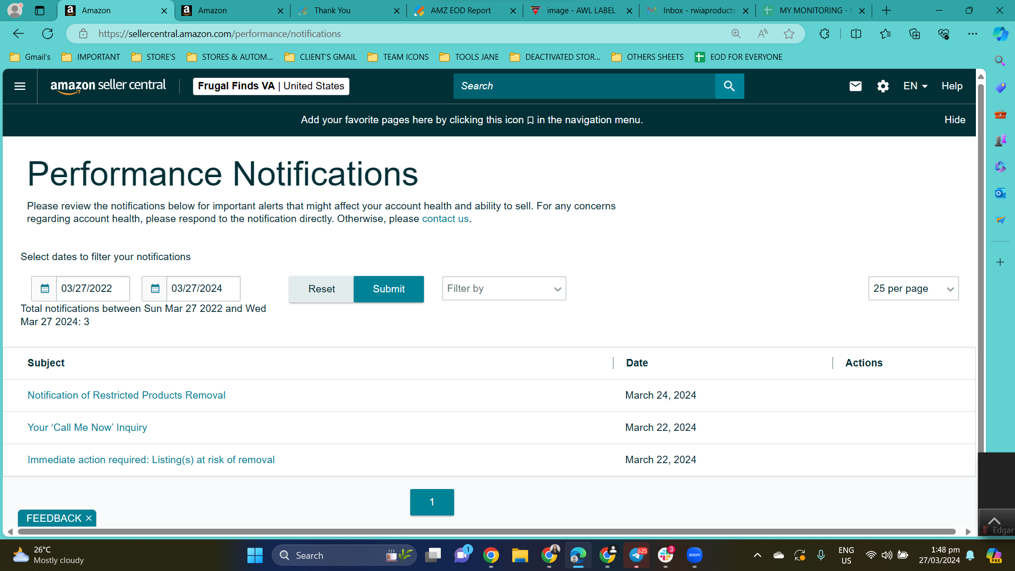
Task: Toggle the browser split screen view
Action: 856,34
